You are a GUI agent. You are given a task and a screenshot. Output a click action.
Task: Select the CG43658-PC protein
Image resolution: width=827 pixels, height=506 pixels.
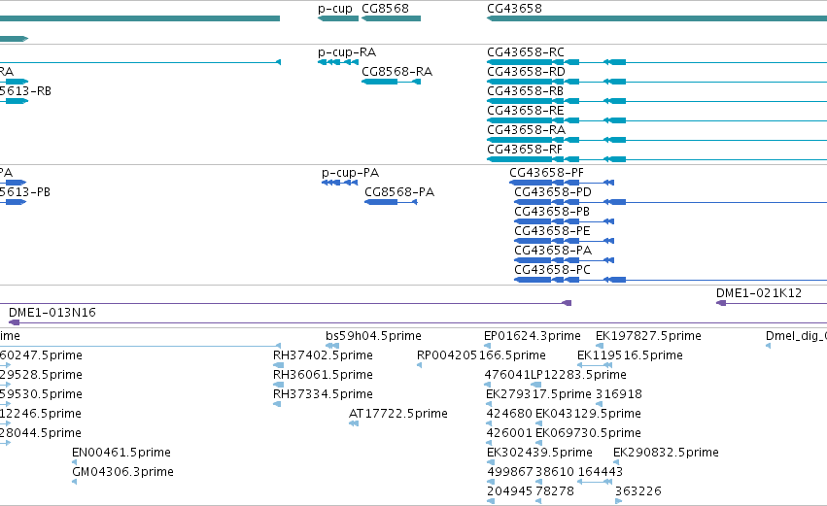tap(552, 270)
